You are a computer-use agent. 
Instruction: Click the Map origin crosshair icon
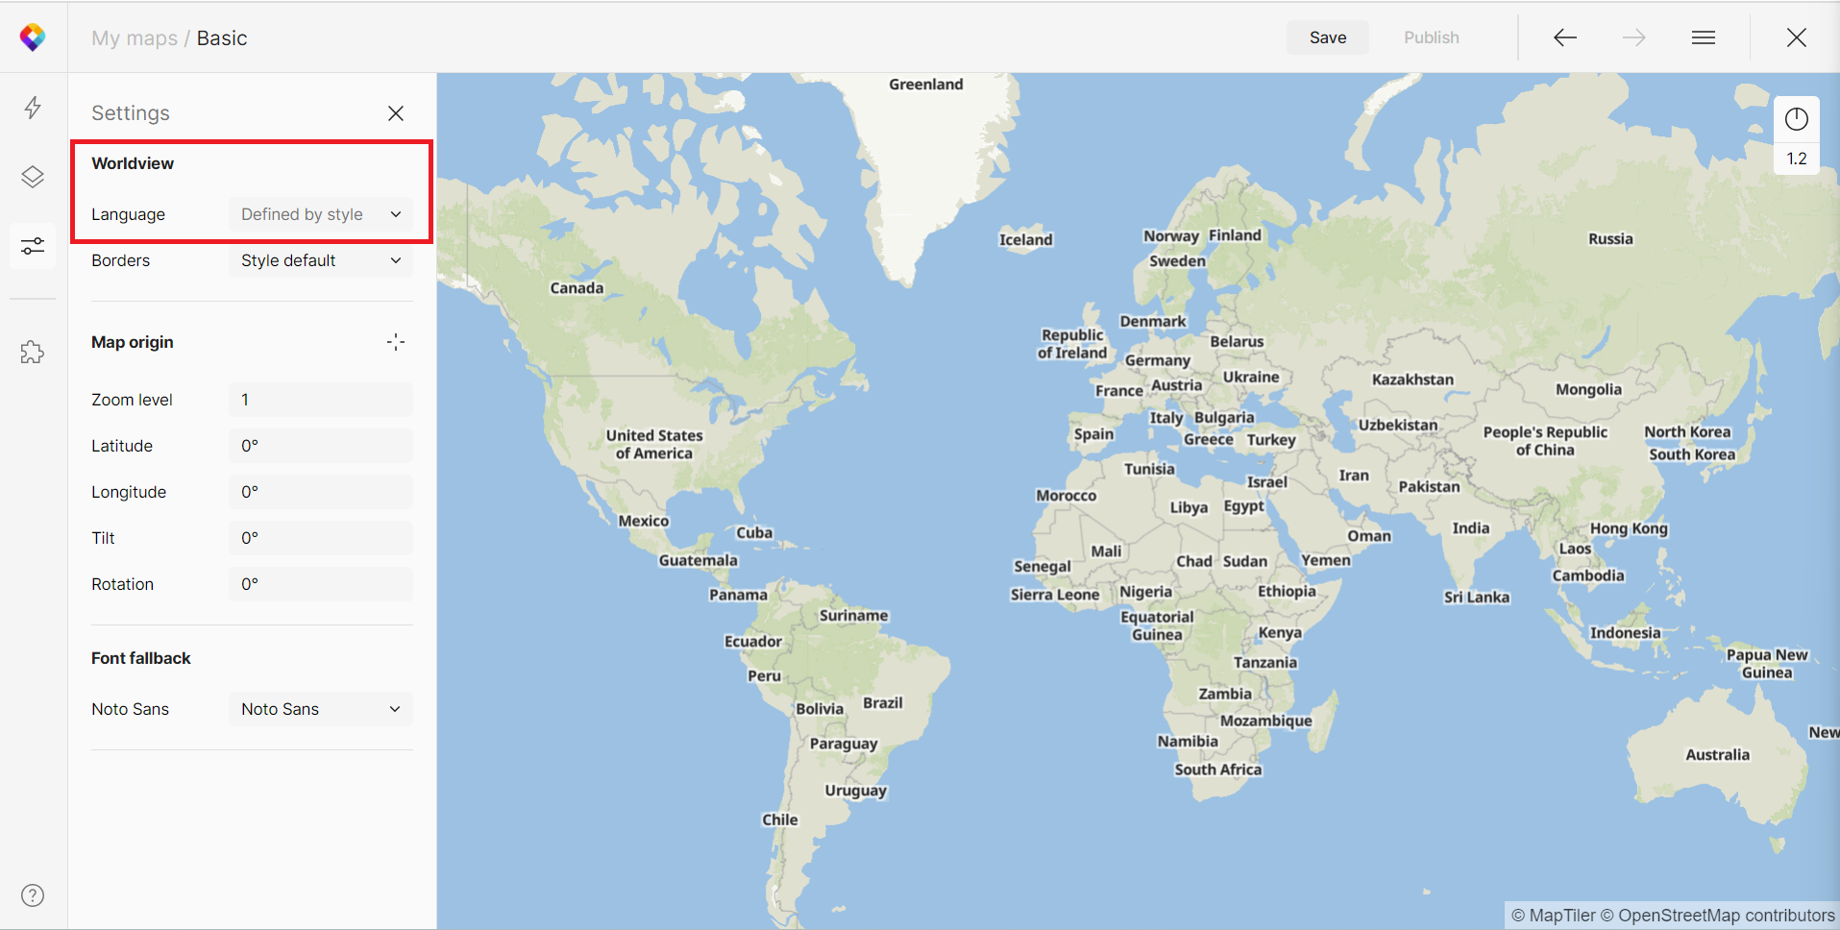click(x=396, y=342)
